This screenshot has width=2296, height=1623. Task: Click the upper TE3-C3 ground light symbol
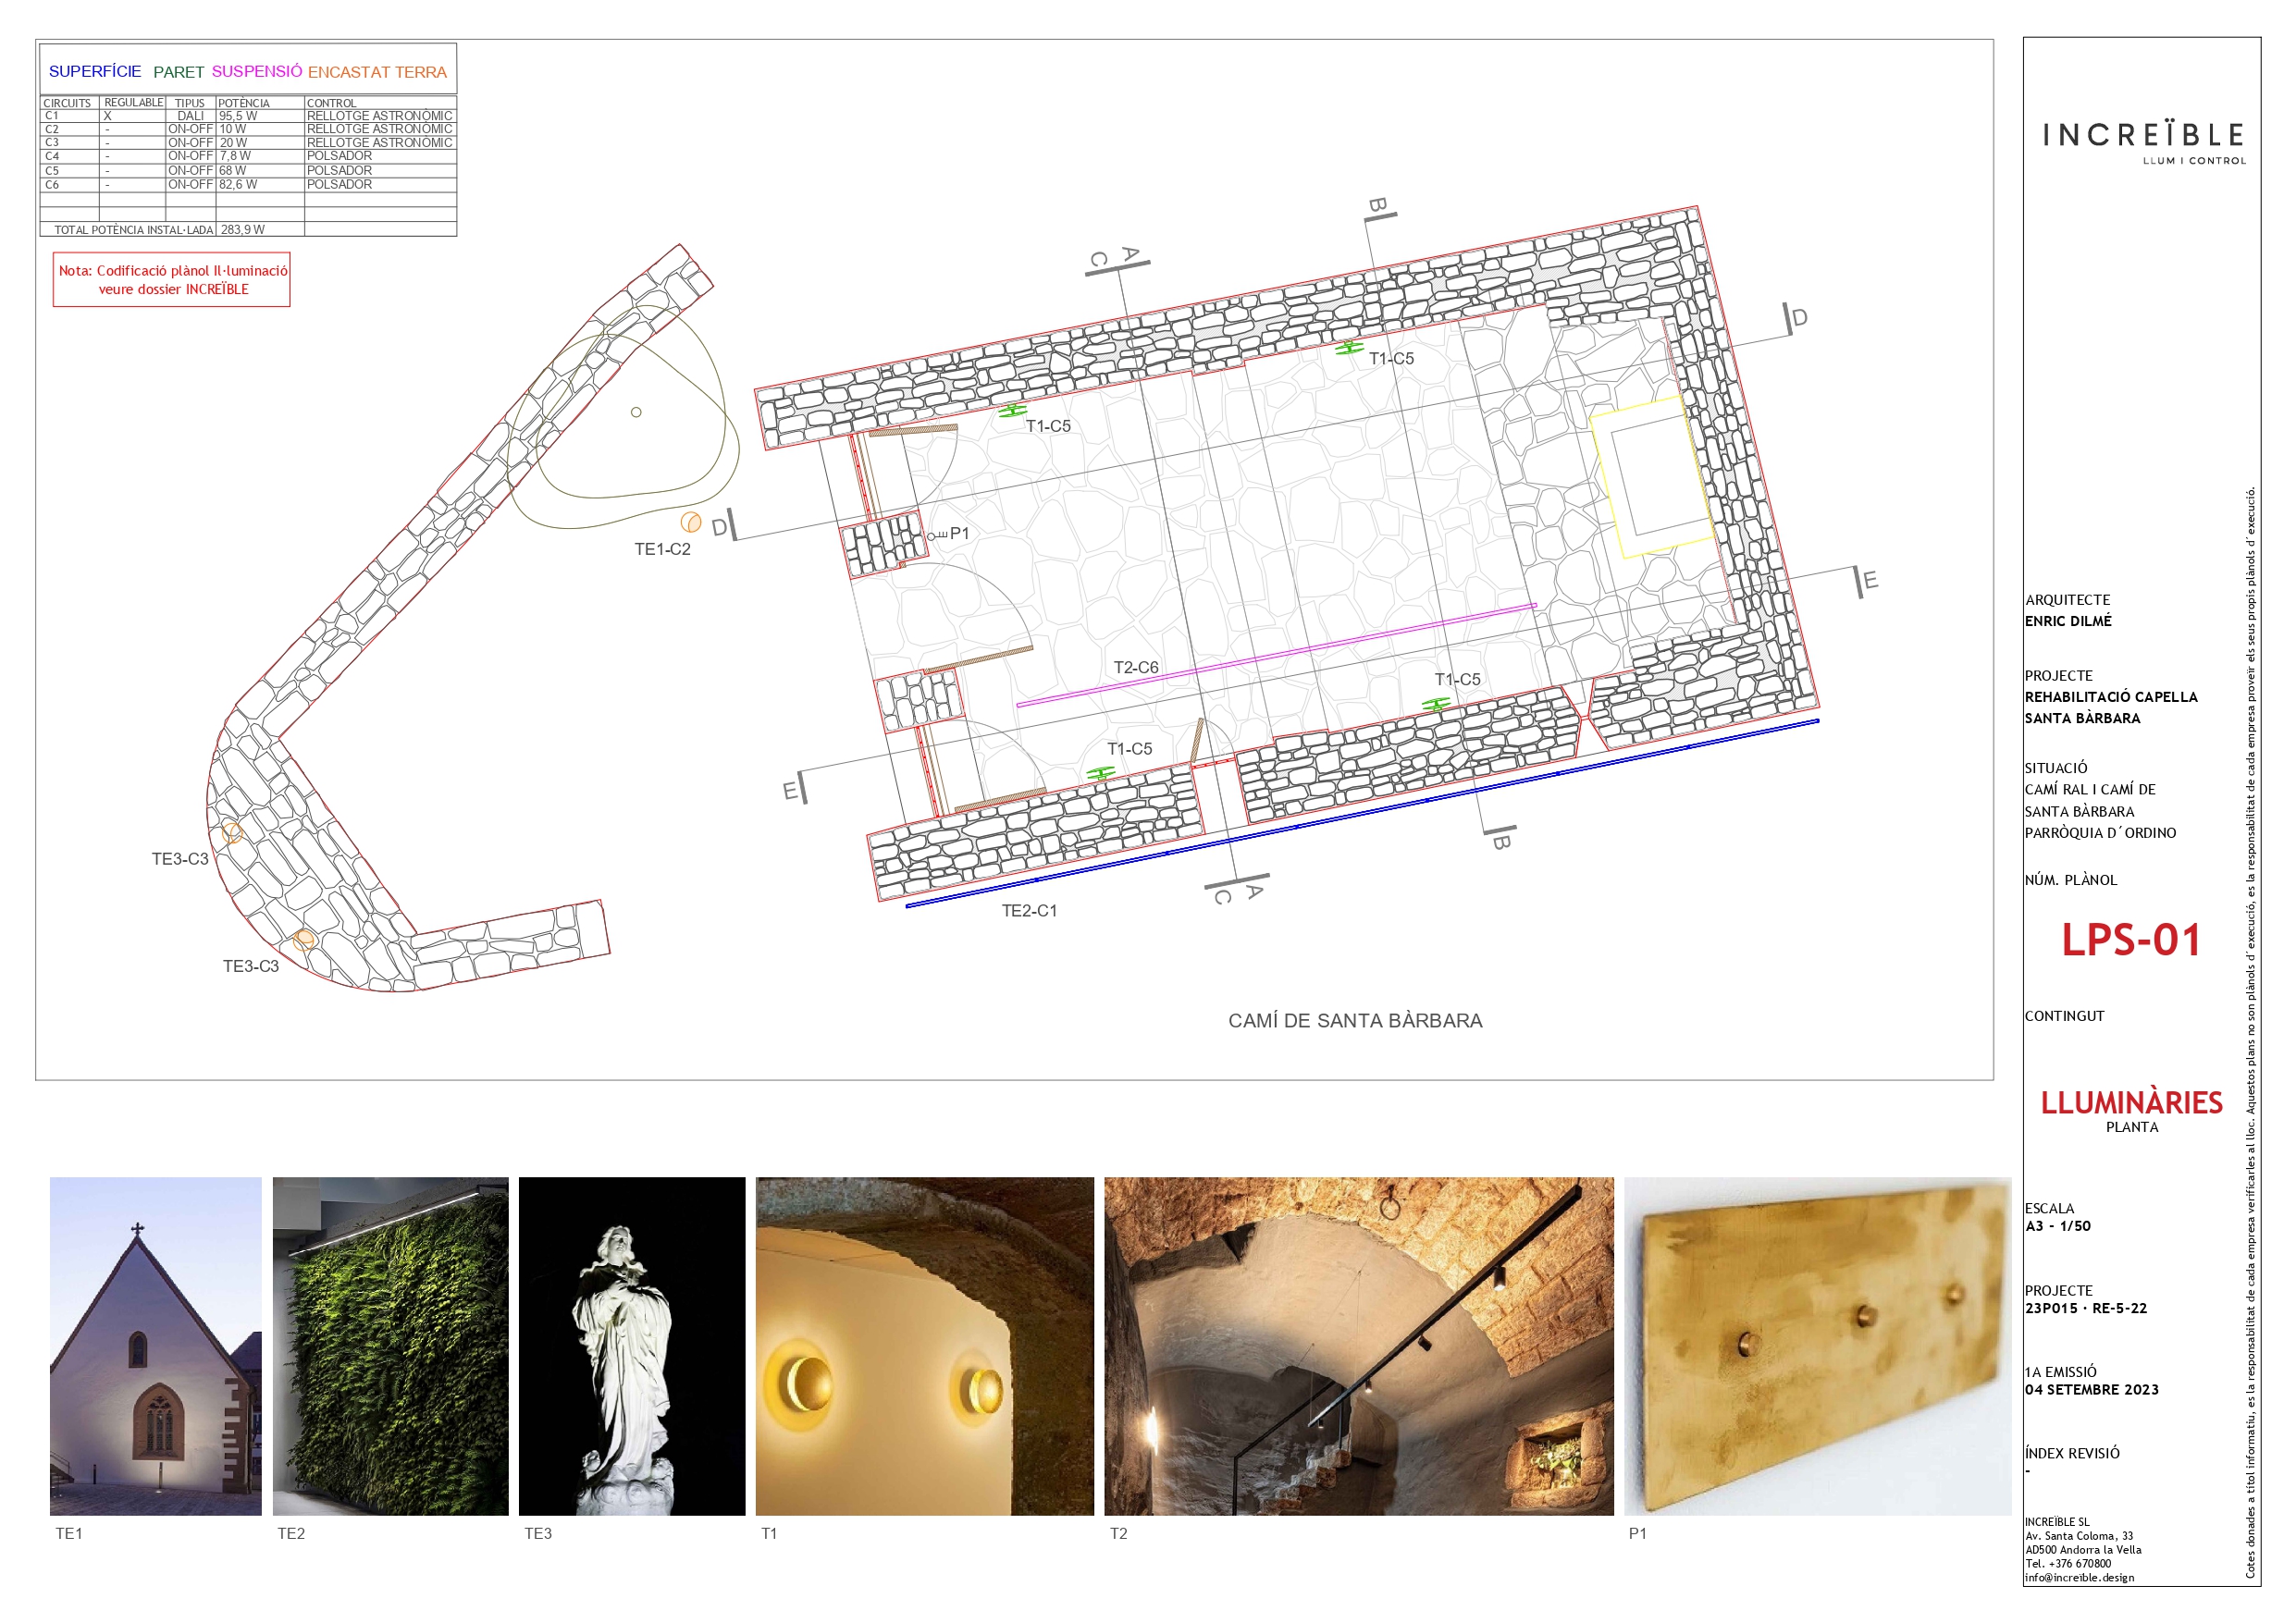click(232, 832)
